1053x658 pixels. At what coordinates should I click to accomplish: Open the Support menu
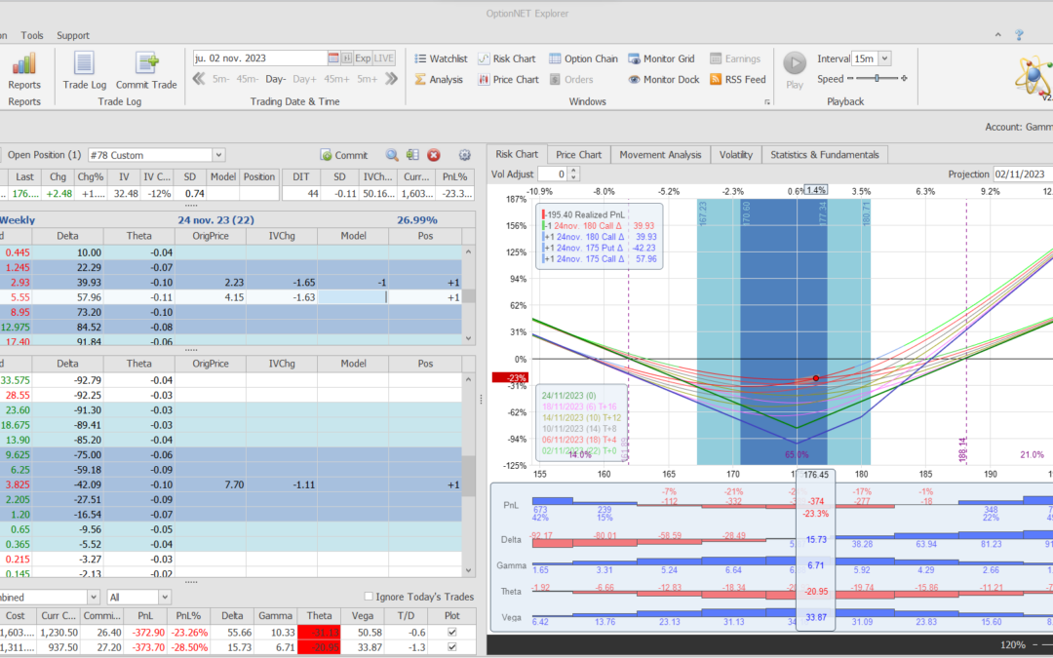[73, 35]
